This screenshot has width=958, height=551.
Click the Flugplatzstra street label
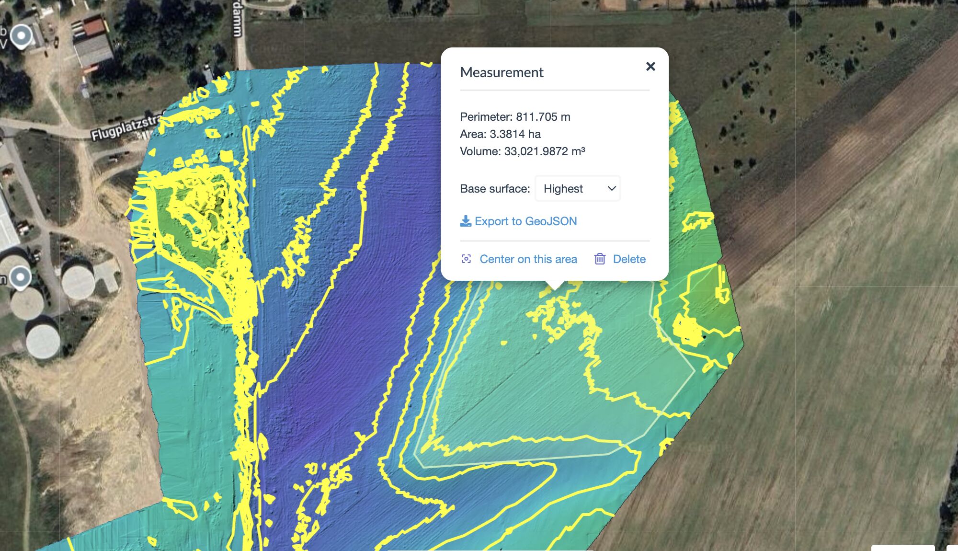(x=125, y=128)
